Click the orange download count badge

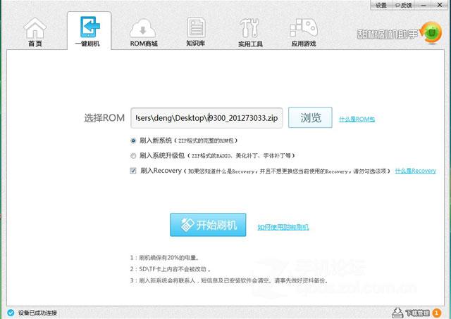(436, 313)
